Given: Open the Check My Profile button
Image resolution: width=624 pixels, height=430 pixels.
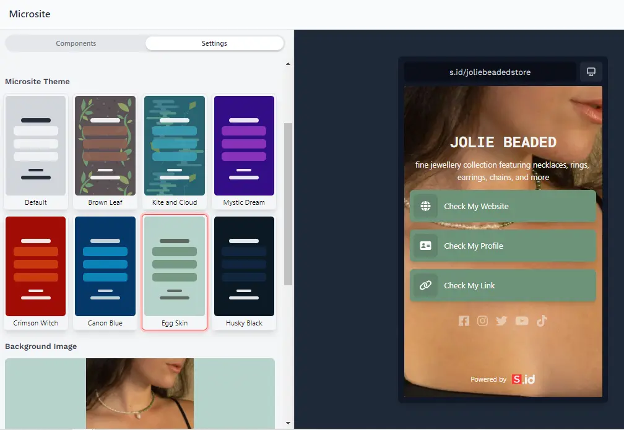Looking at the screenshot, I should (503, 246).
